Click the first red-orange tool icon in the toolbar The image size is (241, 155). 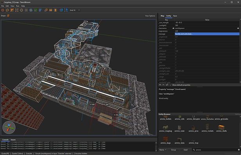(x=3, y=10)
